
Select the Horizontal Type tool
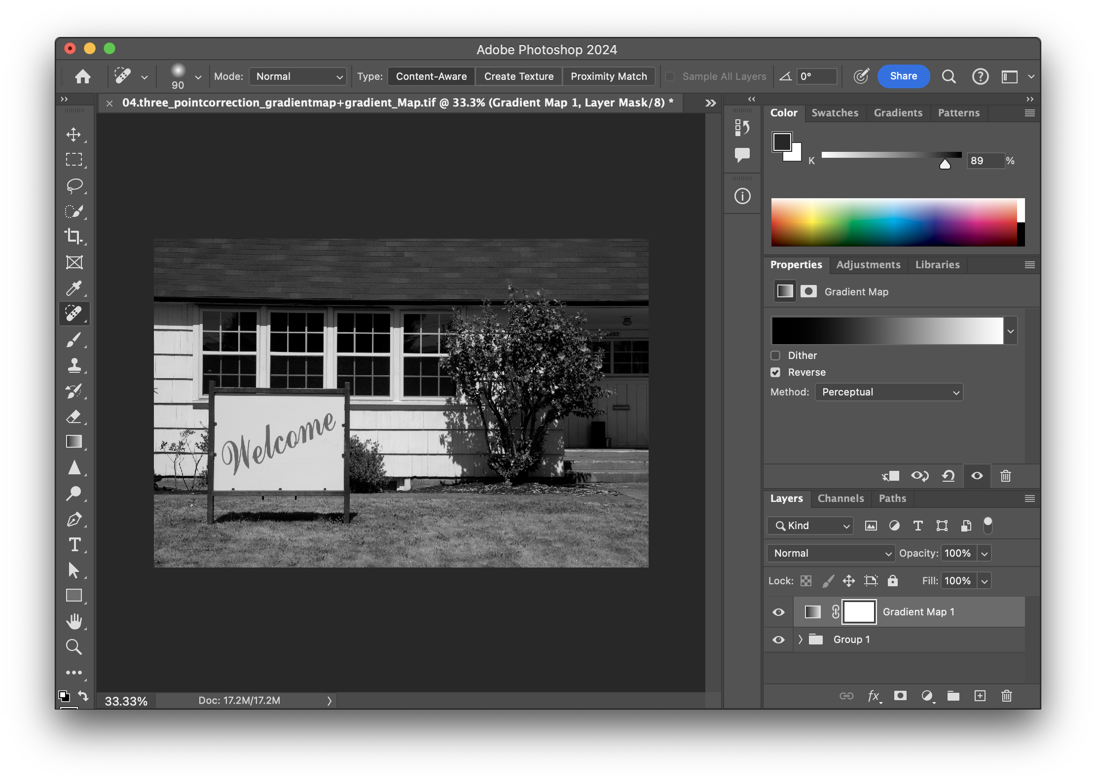pyautogui.click(x=74, y=545)
